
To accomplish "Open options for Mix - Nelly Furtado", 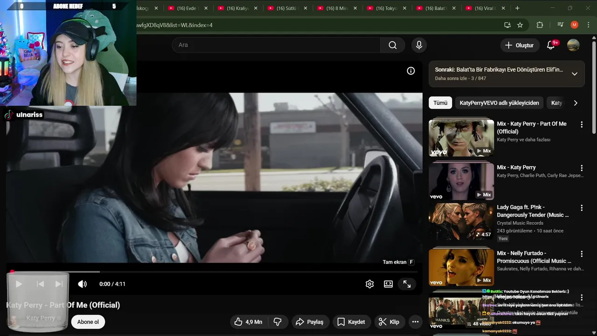I will (582, 254).
